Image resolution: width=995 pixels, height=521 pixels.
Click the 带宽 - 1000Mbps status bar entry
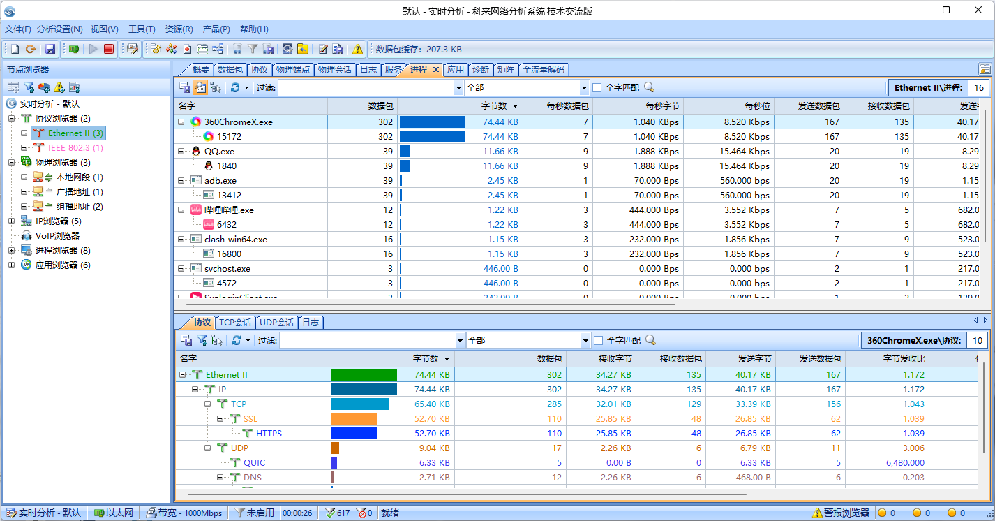click(185, 513)
